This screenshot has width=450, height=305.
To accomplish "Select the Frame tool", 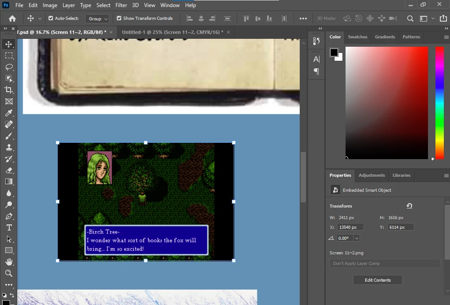I will [9, 101].
